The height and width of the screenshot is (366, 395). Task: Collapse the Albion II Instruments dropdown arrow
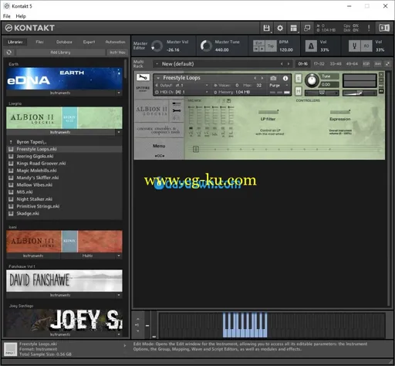(119, 132)
